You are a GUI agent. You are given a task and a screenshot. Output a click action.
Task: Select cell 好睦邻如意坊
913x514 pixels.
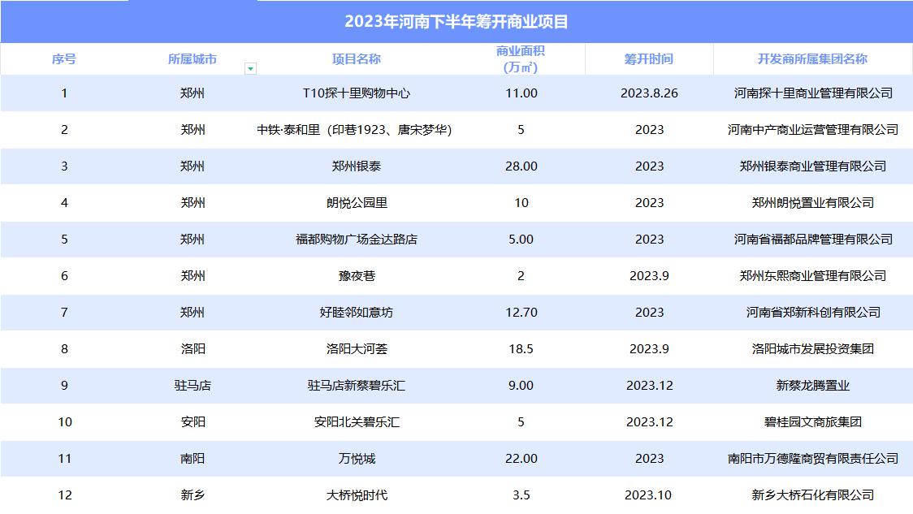pos(357,313)
